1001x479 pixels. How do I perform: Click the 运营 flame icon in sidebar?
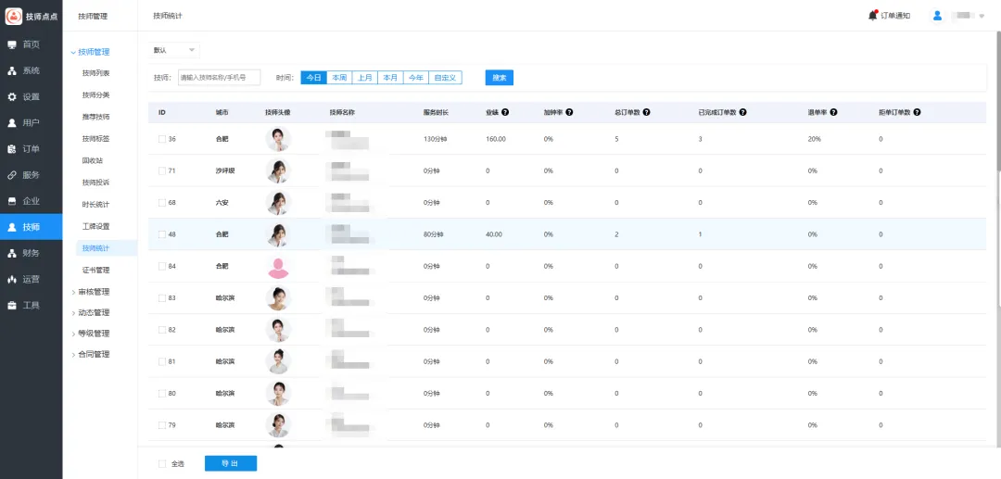12,279
